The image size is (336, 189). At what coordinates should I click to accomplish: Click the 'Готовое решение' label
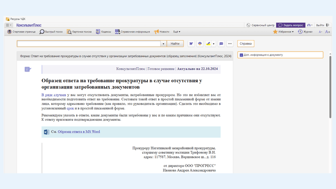tap(161, 69)
